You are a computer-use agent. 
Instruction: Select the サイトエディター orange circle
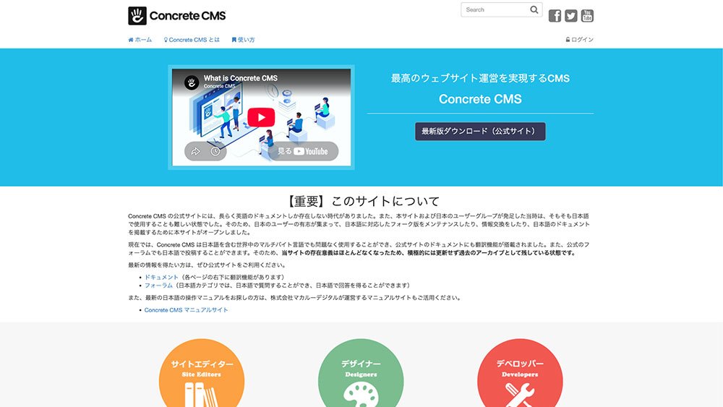coord(202,373)
